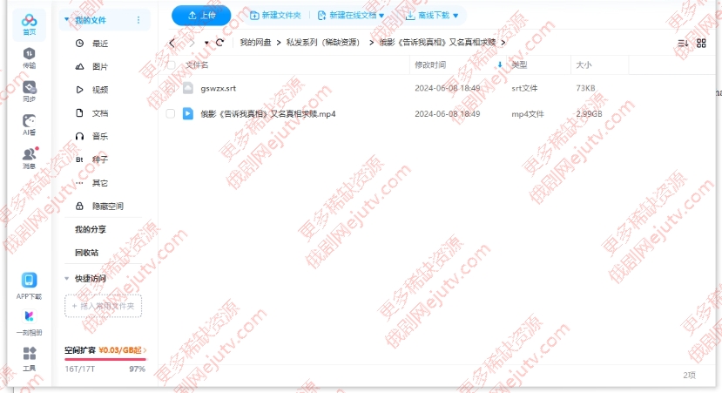The image size is (722, 393).
Task: Go forward with the right arrow
Action: coord(192,43)
